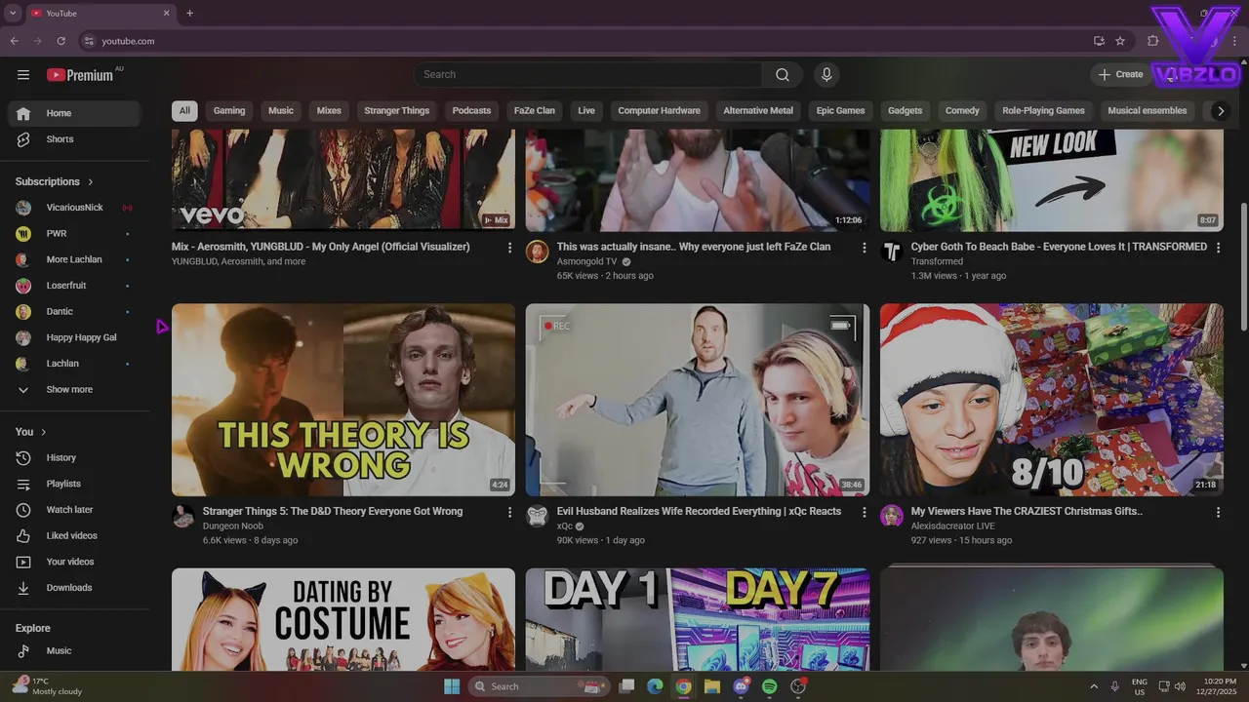Click in the YouTube search field
The height and width of the screenshot is (702, 1249).
[x=588, y=75]
